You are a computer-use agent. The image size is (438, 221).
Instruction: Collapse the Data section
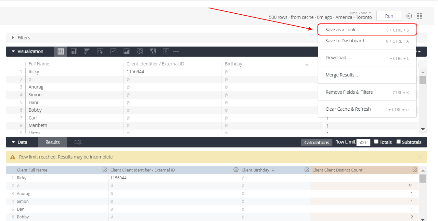[x=13, y=142]
